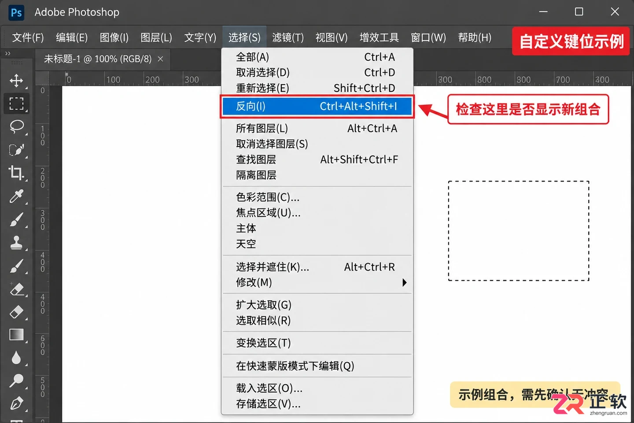The image size is (634, 423).
Task: Select the eraser icon with the sparkle
Action: pos(16,289)
